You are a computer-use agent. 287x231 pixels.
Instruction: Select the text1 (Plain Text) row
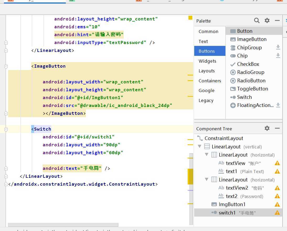coord(238,171)
